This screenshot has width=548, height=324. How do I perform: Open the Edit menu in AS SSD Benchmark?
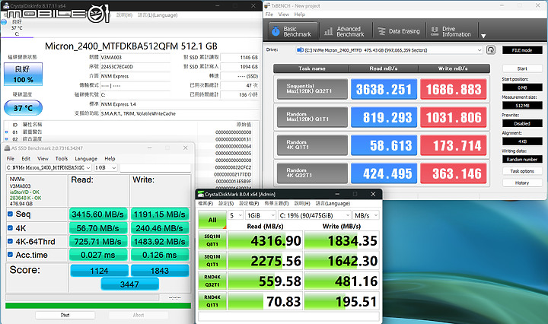coord(26,158)
